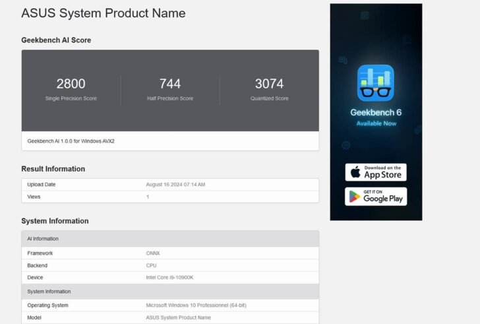Click the 'Device' row label
The height and width of the screenshot is (324, 480).
click(x=35, y=277)
